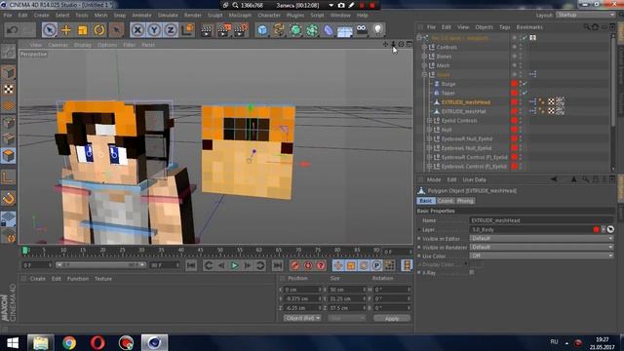
Task: Open Phong tab in Attributes
Action: (465, 201)
